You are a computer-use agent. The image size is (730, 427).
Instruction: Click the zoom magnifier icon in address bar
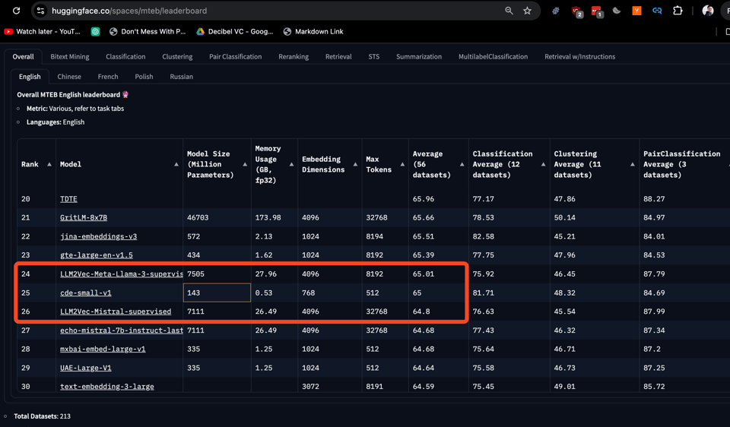(509, 11)
